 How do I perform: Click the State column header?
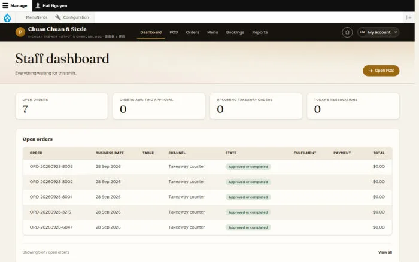point(231,153)
